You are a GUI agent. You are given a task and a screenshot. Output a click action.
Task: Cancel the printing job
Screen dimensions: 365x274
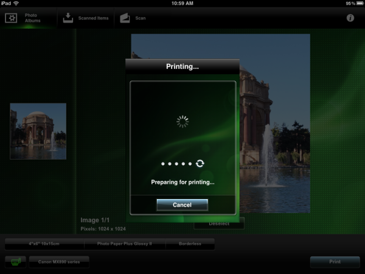click(x=182, y=205)
